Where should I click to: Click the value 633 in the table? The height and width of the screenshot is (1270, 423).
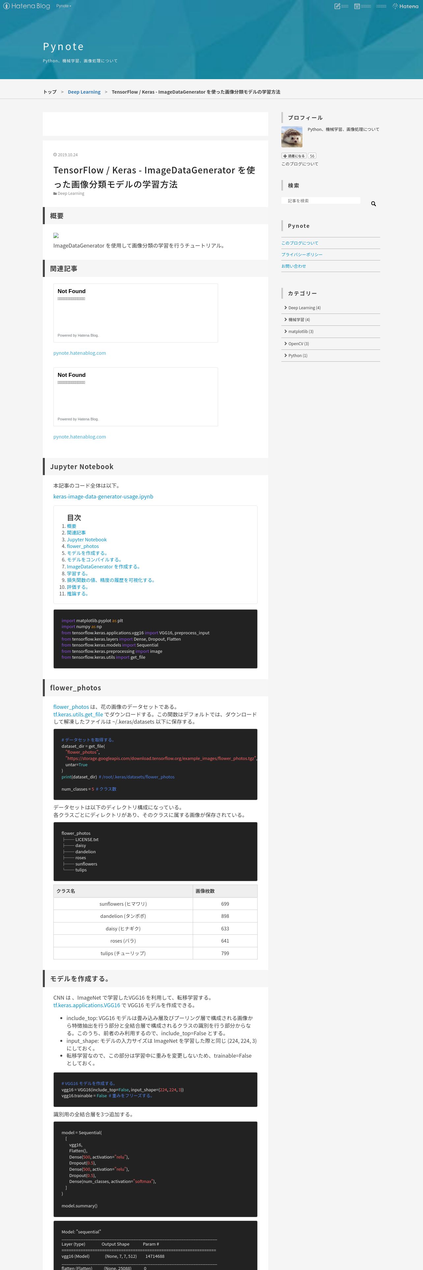[225, 928]
